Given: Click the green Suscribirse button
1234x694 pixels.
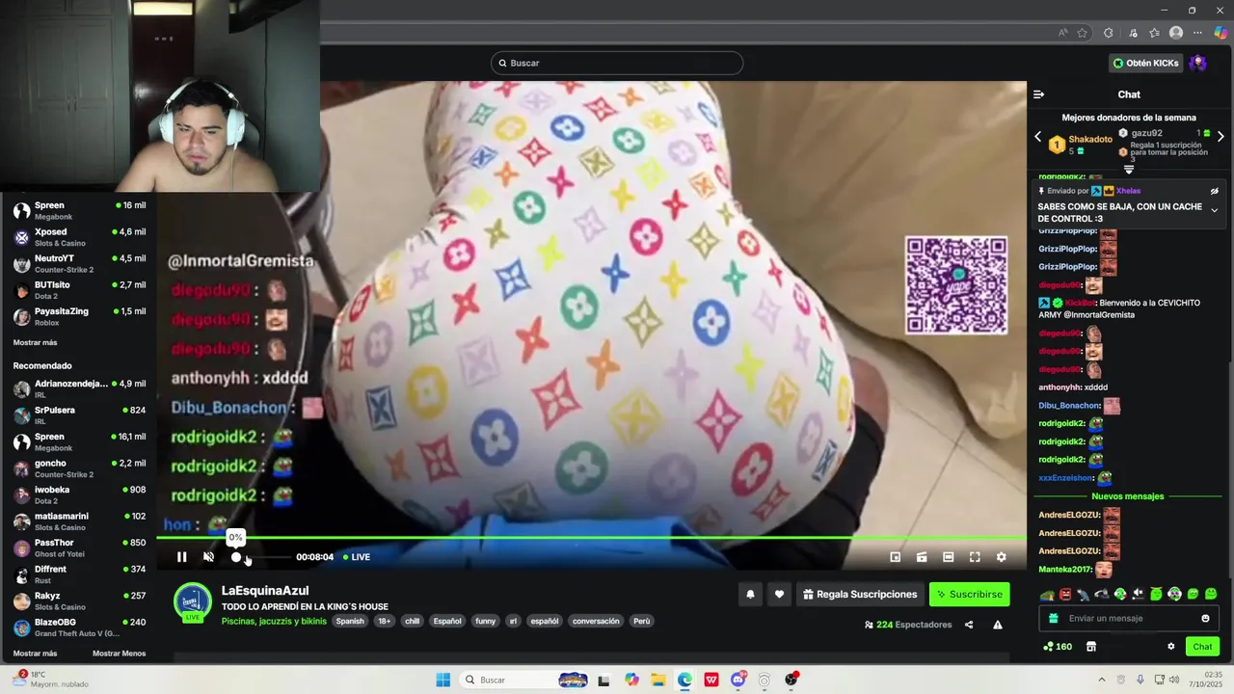Looking at the screenshot, I should [969, 595].
